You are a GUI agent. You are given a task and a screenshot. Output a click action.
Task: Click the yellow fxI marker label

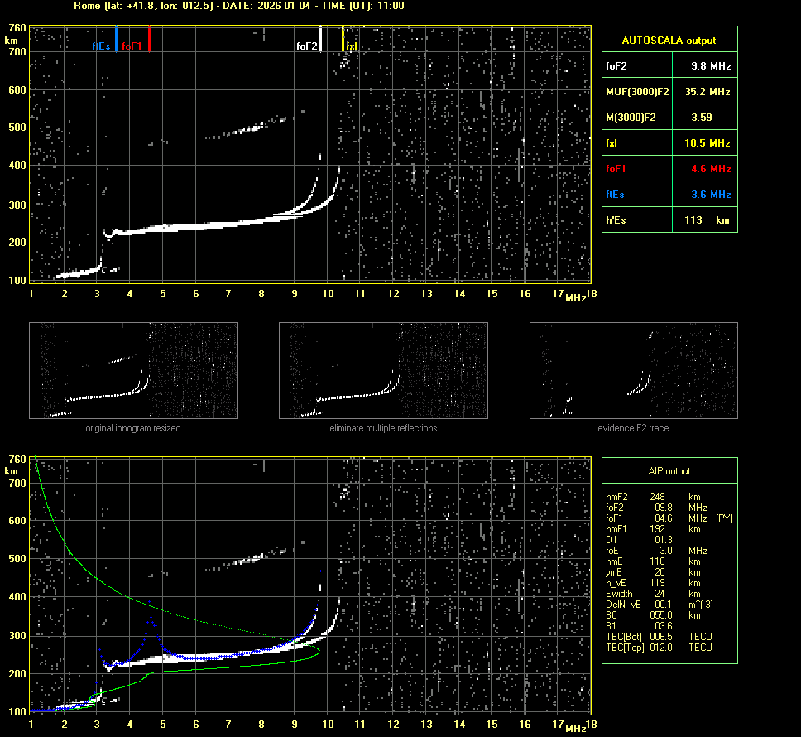tap(352, 47)
